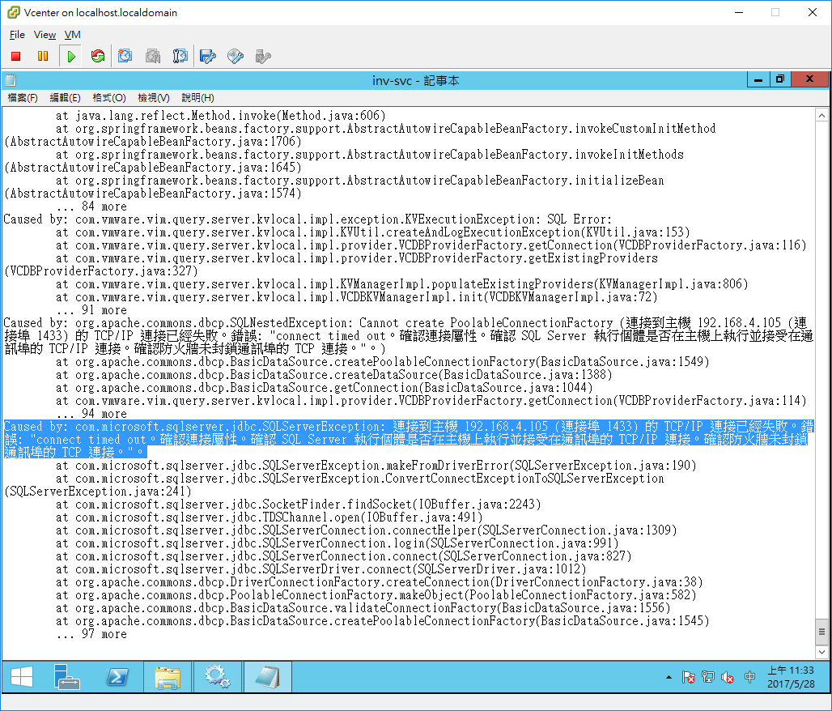Viewport: 832px width, 711px height.
Task: Open the Notepad 檔案(F) menu
Action: click(x=23, y=98)
